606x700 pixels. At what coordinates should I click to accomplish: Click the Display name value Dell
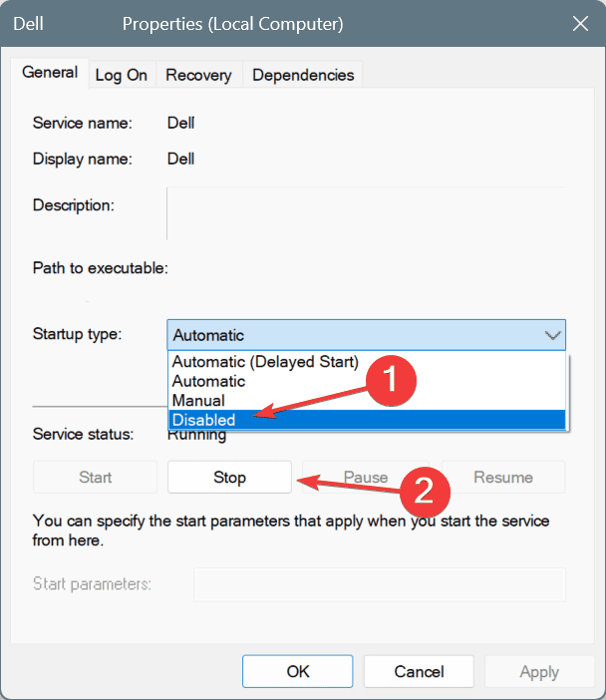pyautogui.click(x=180, y=159)
